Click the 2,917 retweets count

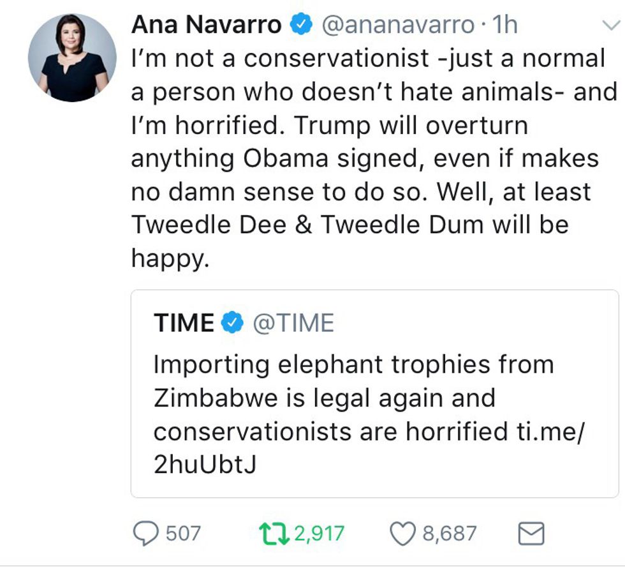(x=320, y=534)
